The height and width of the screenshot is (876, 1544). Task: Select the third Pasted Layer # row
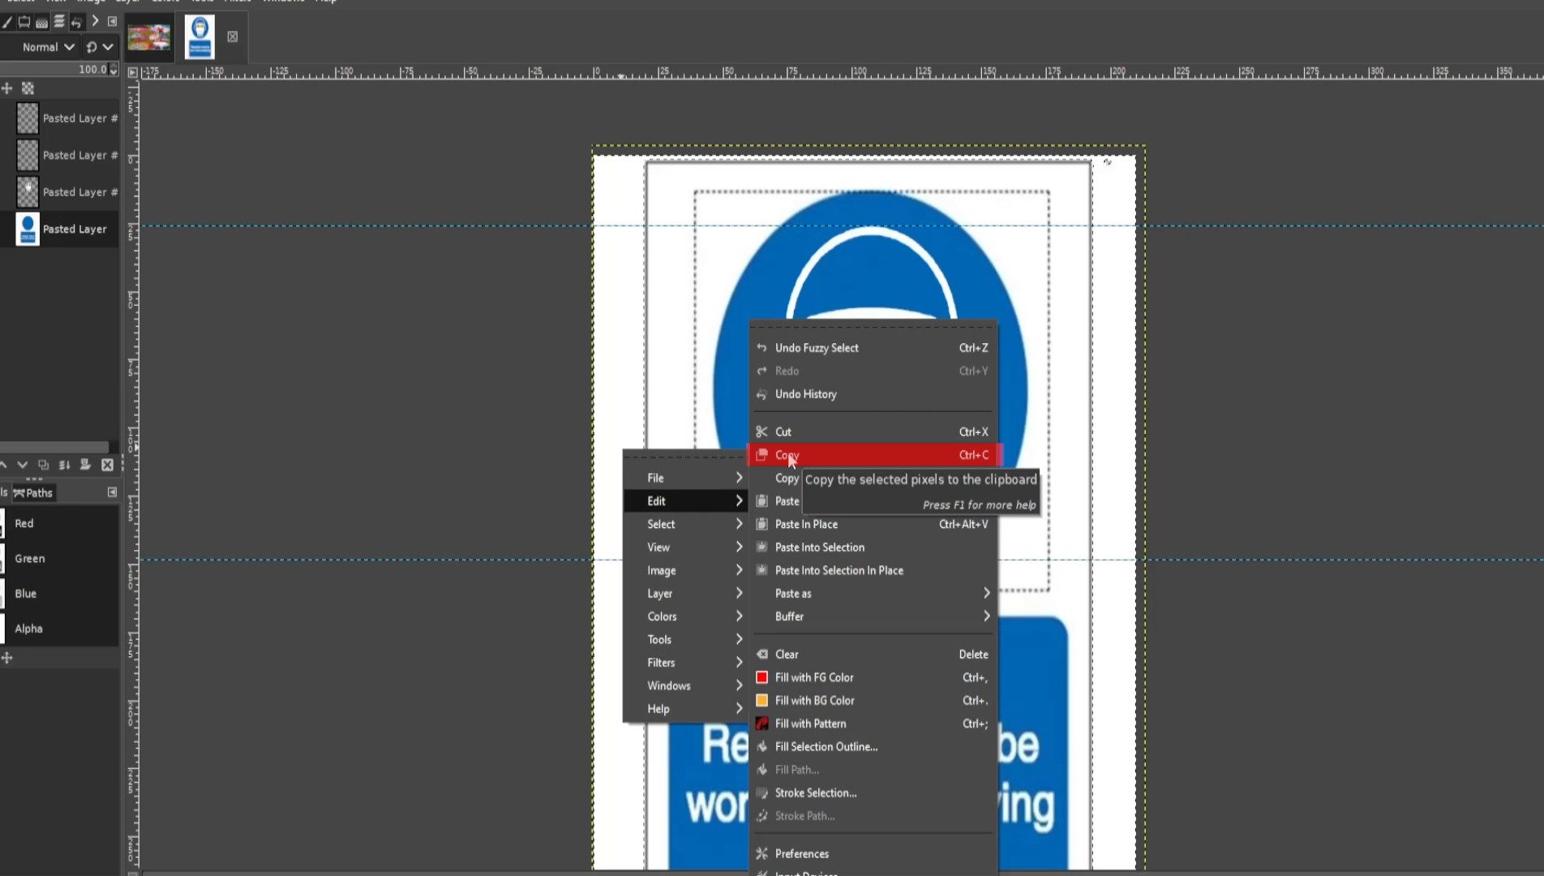61,192
